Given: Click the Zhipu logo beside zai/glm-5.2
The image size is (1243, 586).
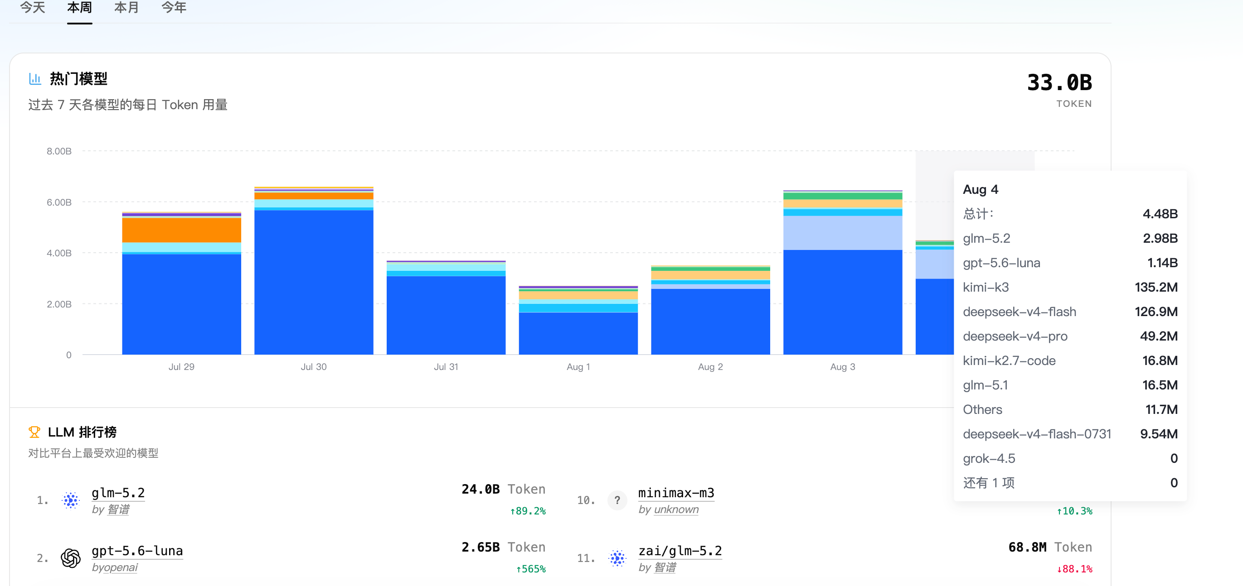Looking at the screenshot, I should pos(617,558).
